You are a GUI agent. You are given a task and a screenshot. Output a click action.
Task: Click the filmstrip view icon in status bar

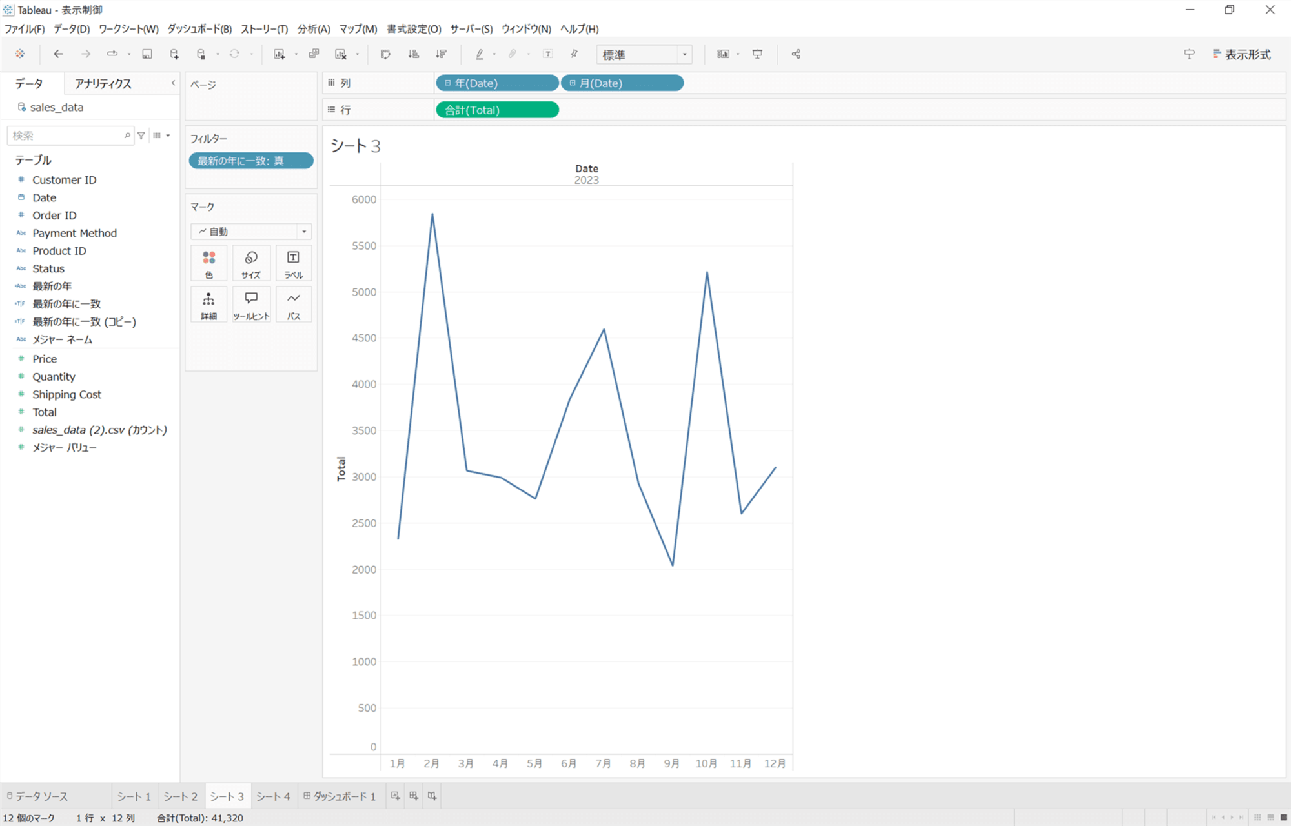point(1270,818)
